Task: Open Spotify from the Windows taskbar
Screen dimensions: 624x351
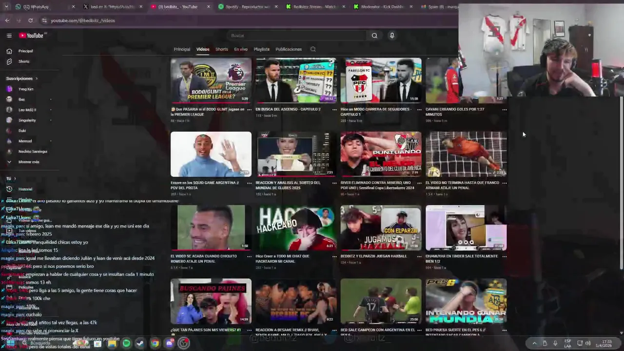Action: pos(126,344)
